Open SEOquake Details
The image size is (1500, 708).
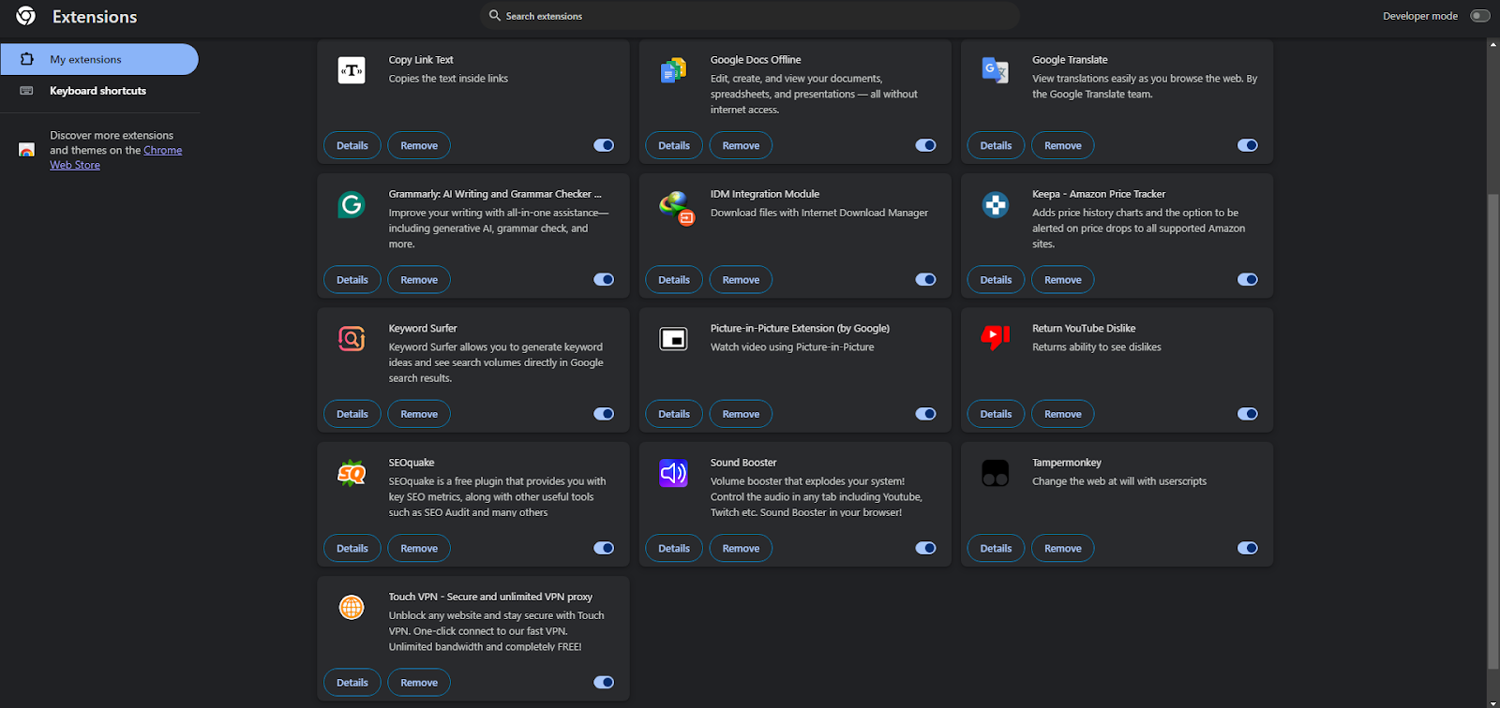352,549
